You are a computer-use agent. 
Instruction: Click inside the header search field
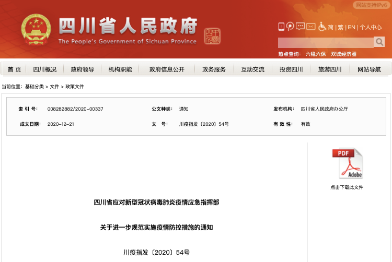point(326,42)
